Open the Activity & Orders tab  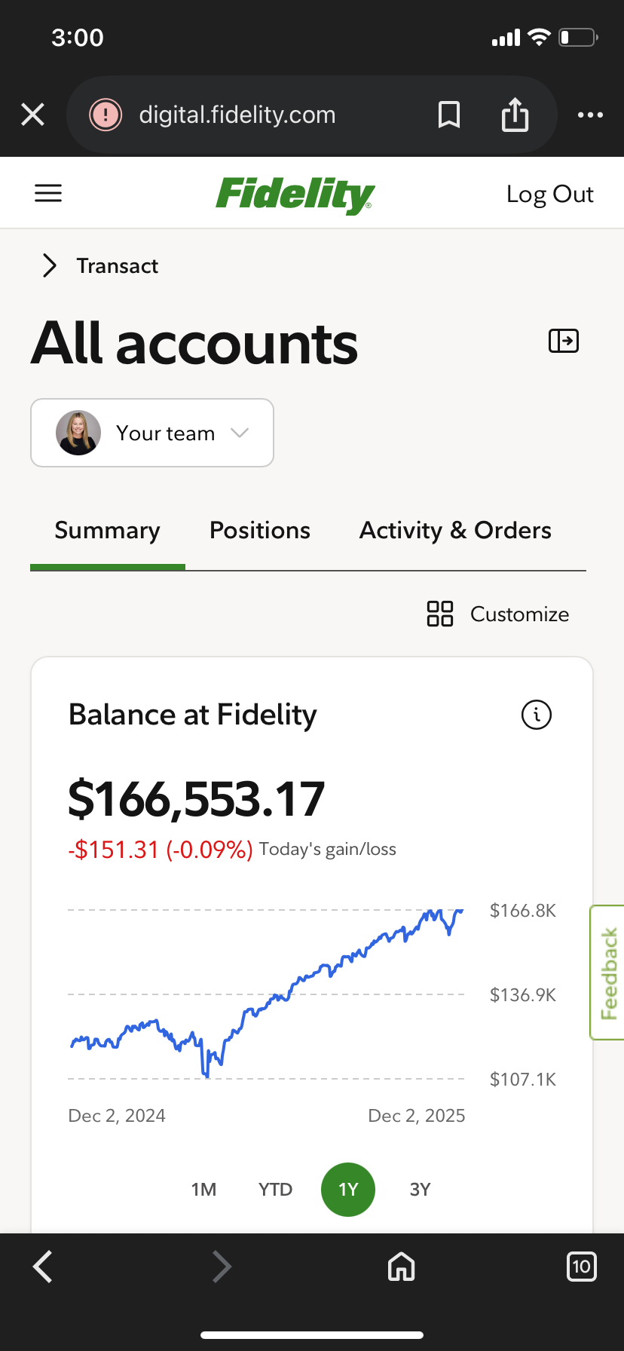click(x=455, y=531)
